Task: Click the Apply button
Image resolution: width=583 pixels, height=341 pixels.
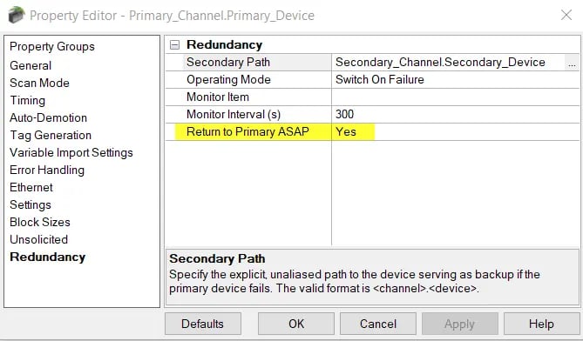Action: pos(460,324)
